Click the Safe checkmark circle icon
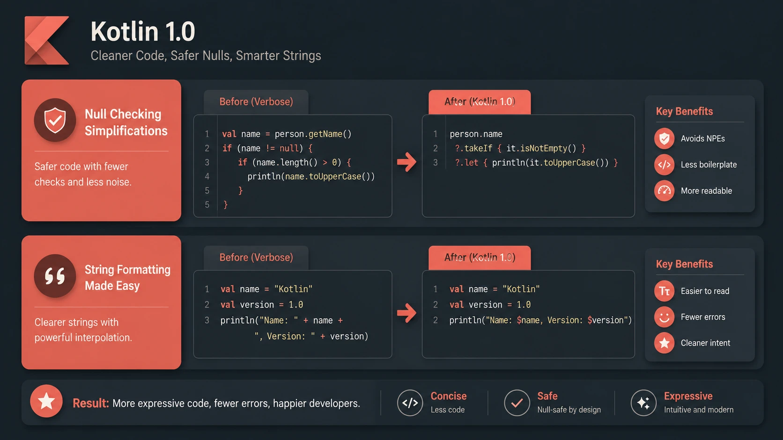The height and width of the screenshot is (440, 783). click(517, 403)
